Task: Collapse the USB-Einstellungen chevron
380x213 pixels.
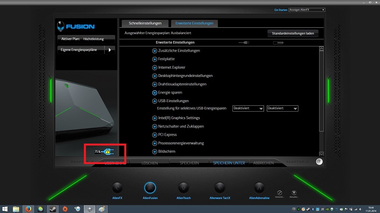Action: click(154, 101)
